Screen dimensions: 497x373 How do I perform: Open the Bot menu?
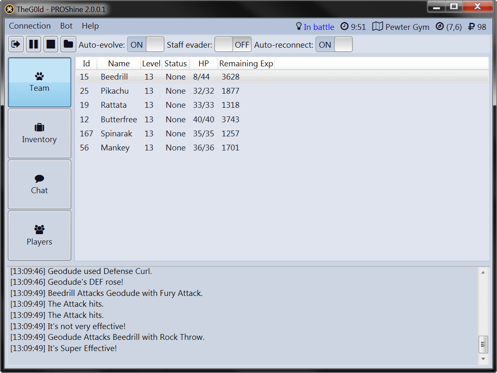pyautogui.click(x=66, y=26)
